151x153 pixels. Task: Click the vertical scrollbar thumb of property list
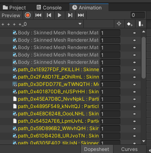(x=144, y=58)
